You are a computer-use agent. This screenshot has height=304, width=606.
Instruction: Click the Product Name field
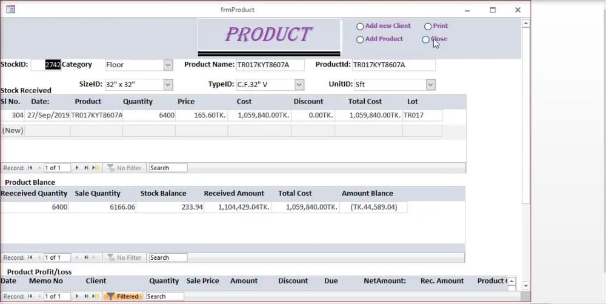pyautogui.click(x=270, y=65)
